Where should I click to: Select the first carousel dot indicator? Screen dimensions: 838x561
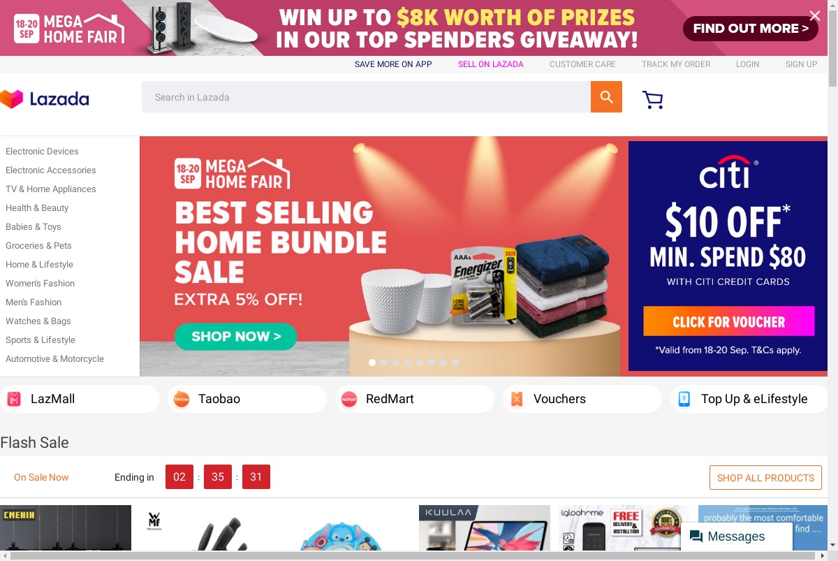pos(372,363)
